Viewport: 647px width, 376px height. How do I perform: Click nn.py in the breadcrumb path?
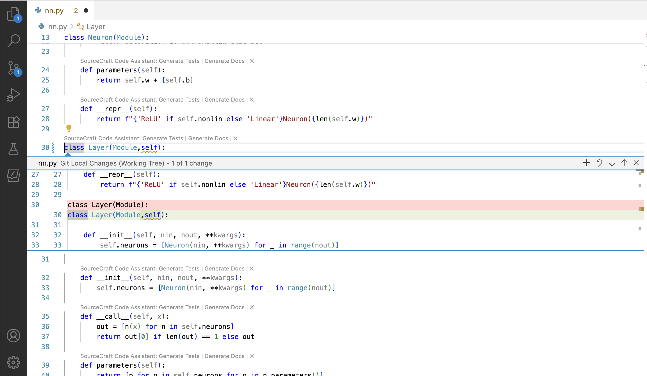[x=57, y=27]
